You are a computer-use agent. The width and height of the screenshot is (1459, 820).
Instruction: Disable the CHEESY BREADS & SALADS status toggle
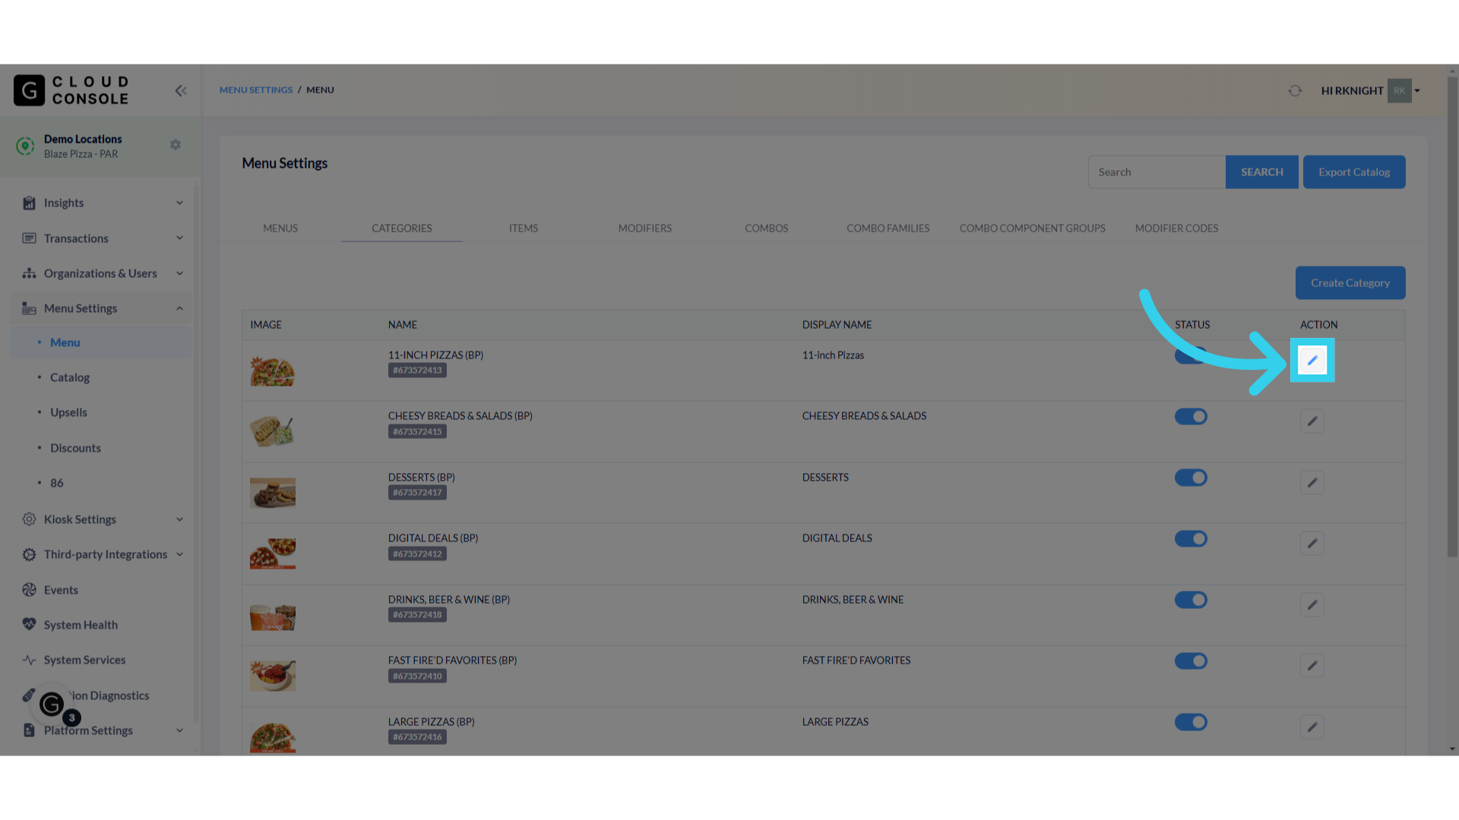tap(1191, 416)
